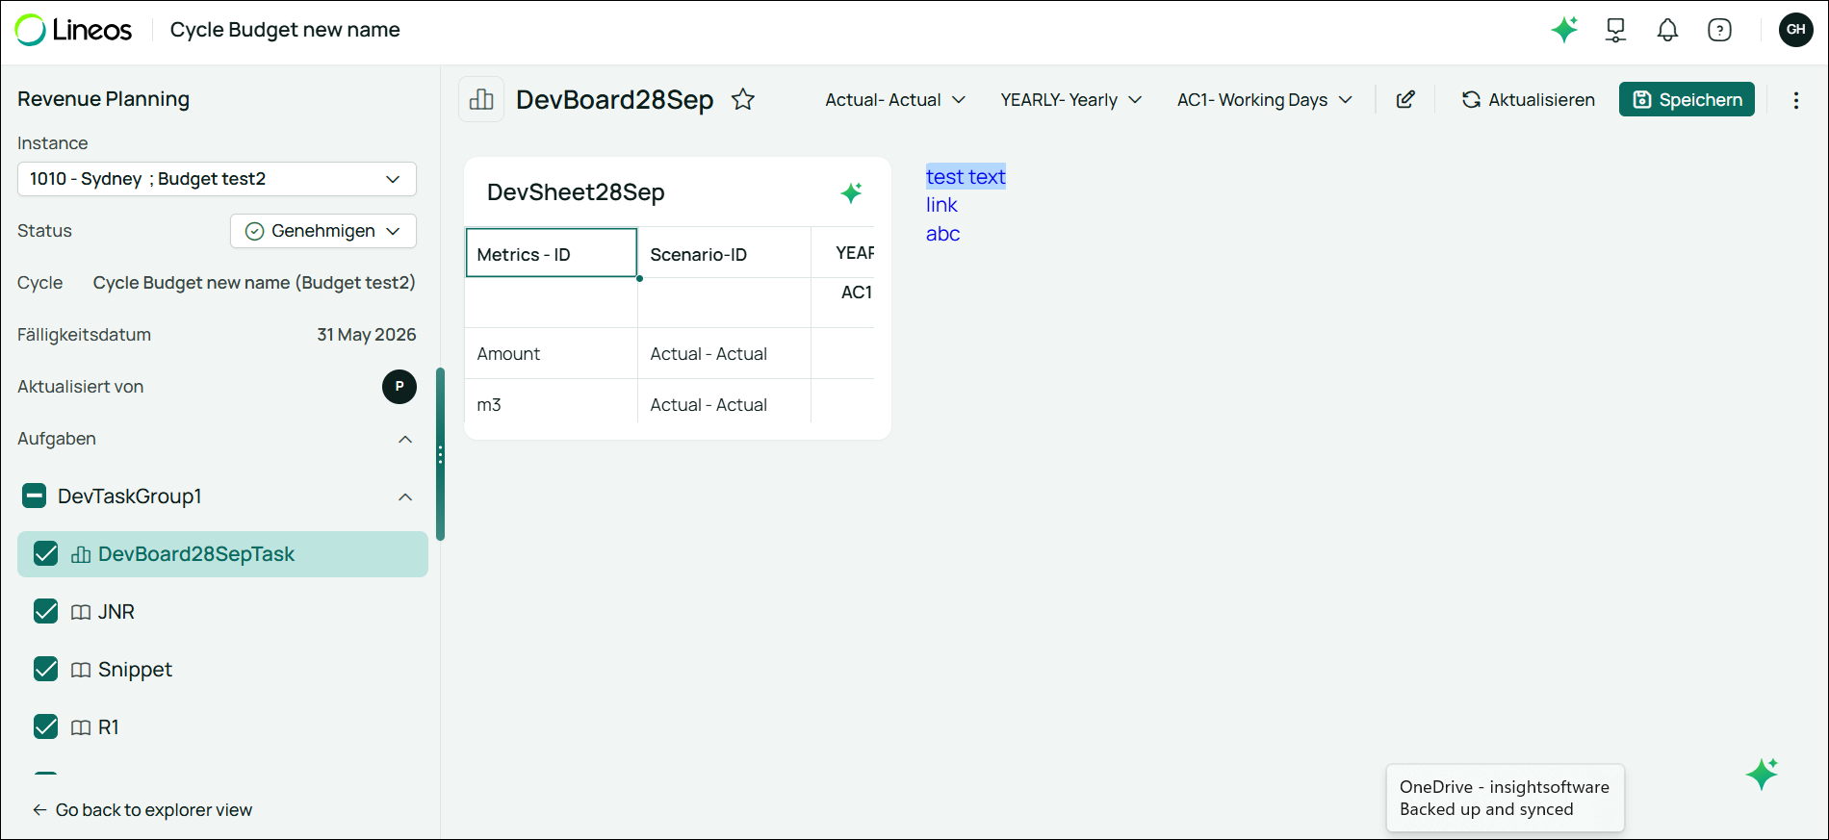Click the 'link' hyperlink
The image size is (1829, 840).
(941, 205)
